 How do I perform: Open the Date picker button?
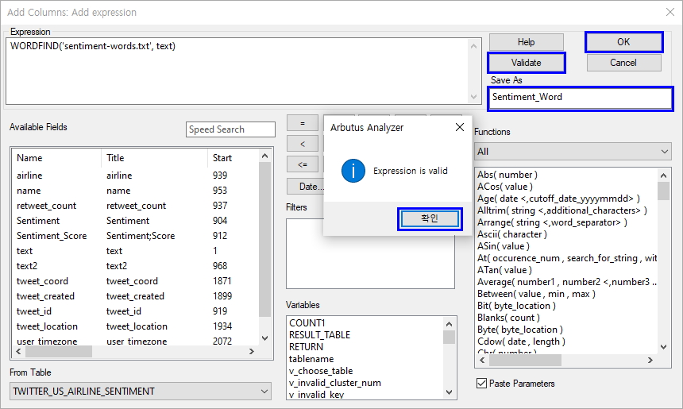pos(305,187)
